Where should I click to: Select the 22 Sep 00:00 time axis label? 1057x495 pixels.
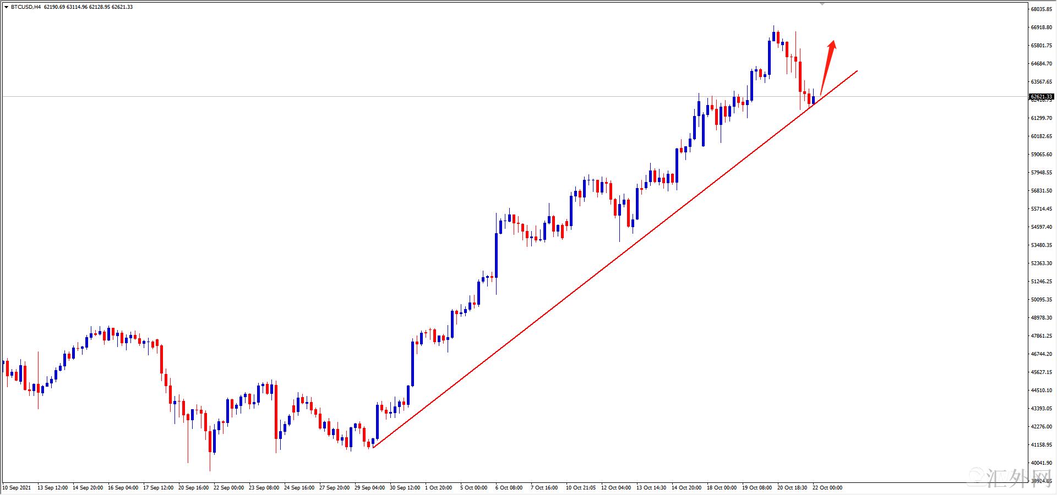228,488
